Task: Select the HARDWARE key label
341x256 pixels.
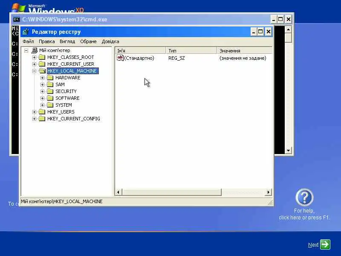Action: pyautogui.click(x=68, y=78)
